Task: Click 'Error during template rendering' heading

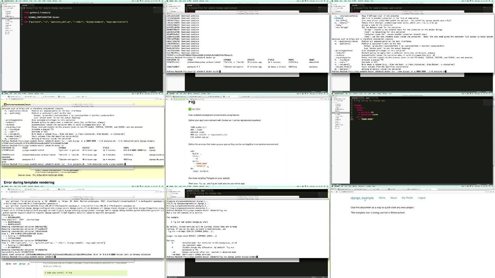Action: pyautogui.click(x=29, y=182)
